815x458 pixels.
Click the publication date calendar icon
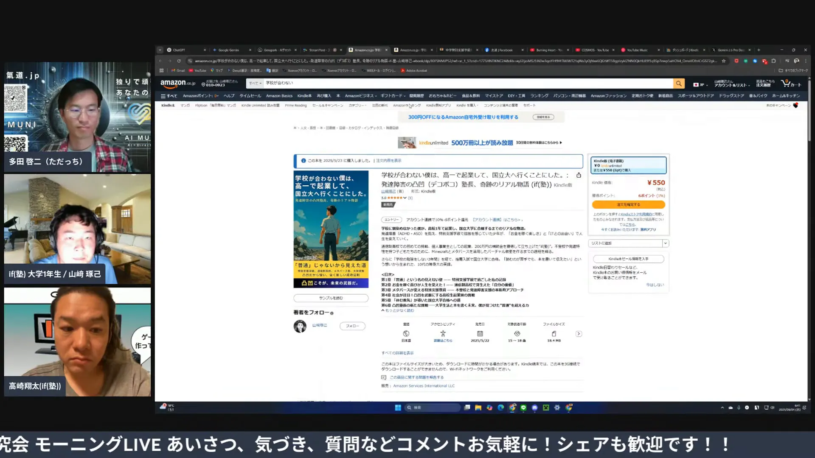[x=480, y=334]
